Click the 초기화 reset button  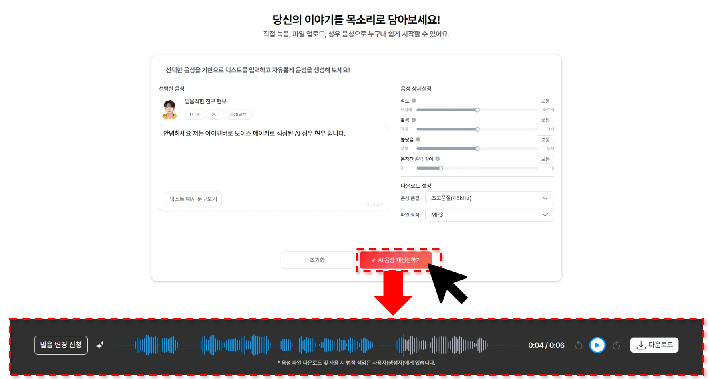coord(317,260)
